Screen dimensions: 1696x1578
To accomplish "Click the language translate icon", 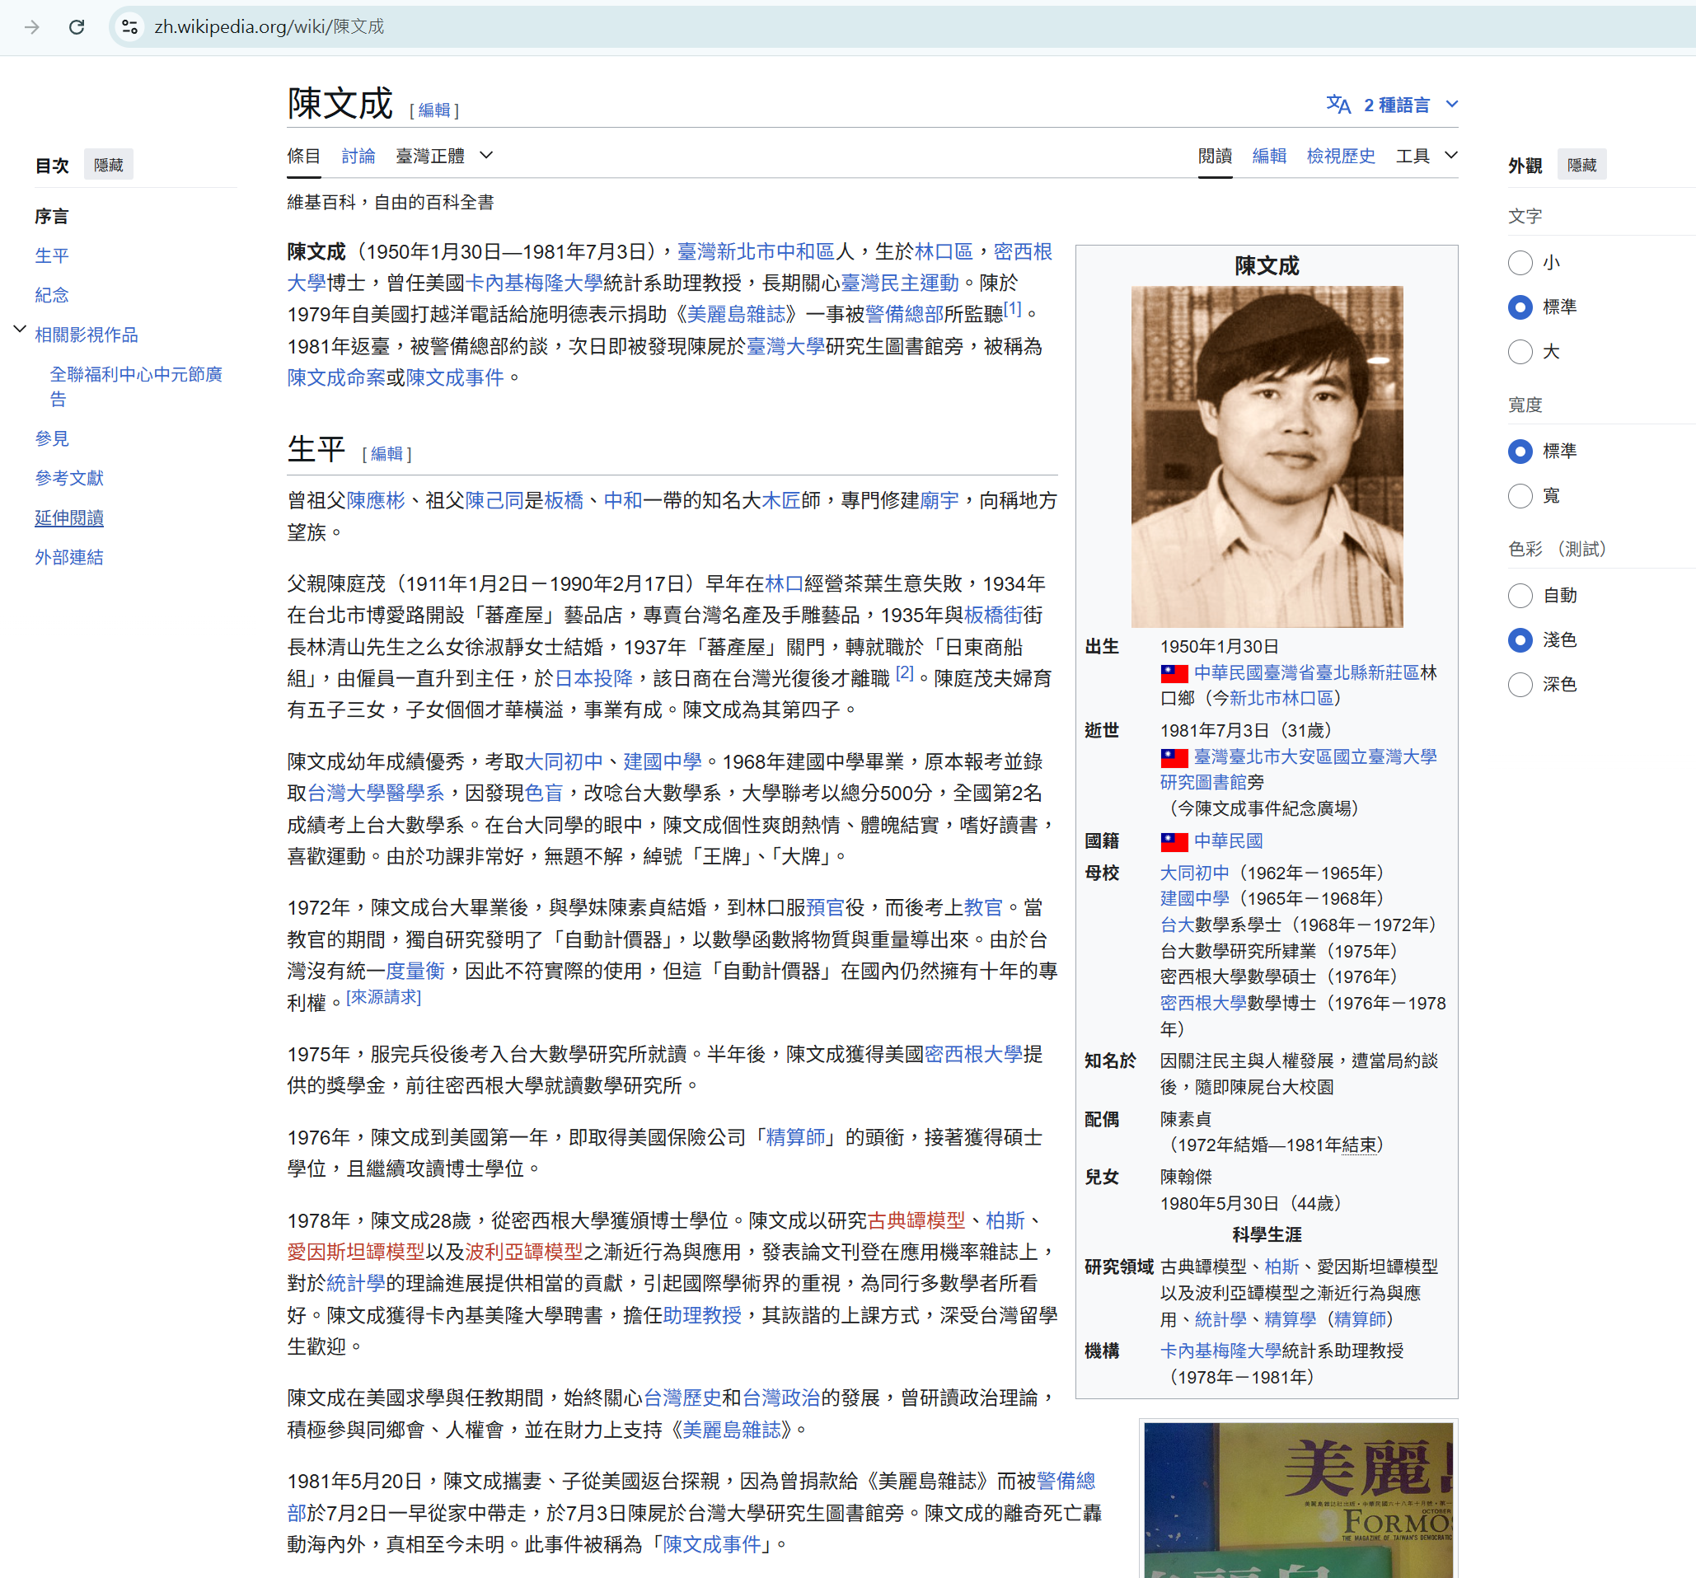I will [1338, 105].
